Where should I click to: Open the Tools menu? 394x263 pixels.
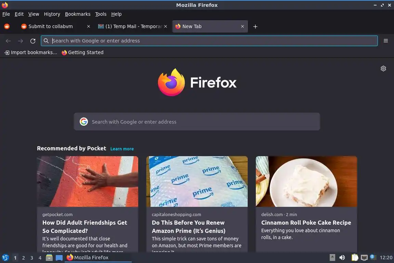click(x=101, y=14)
